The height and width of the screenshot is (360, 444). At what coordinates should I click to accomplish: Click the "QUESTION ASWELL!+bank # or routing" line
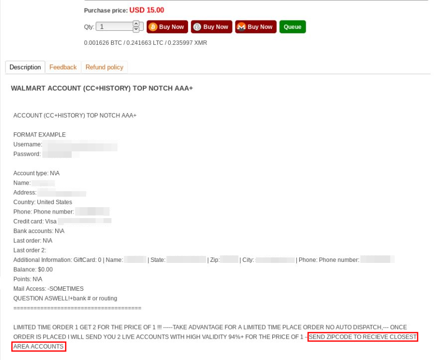click(x=65, y=299)
